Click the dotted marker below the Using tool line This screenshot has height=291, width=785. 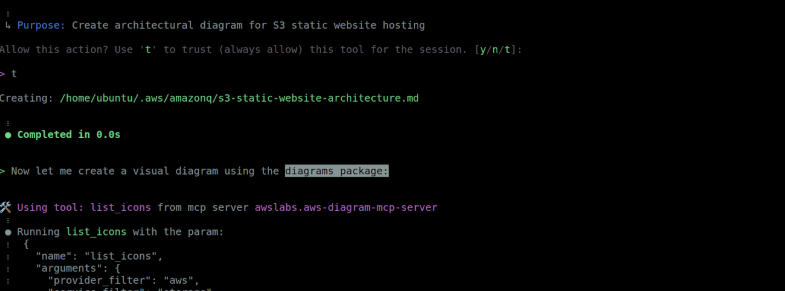click(x=8, y=220)
